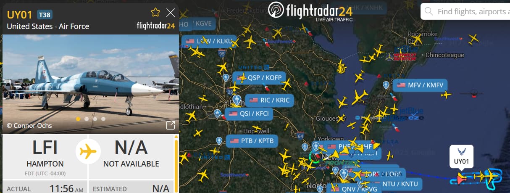Open RIC / KRIC airport label
Image resolution: width=510 pixels, height=193 pixels.
(269, 100)
